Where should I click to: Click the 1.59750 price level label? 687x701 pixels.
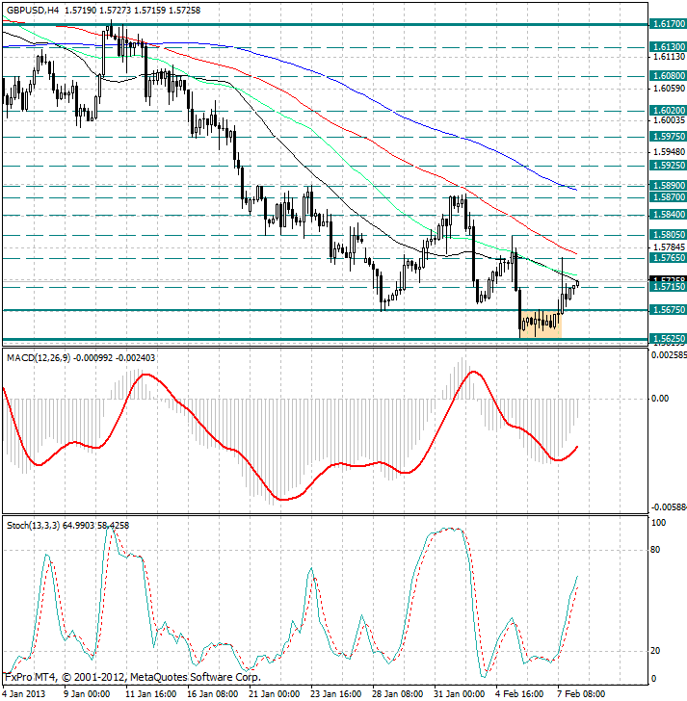click(669, 137)
